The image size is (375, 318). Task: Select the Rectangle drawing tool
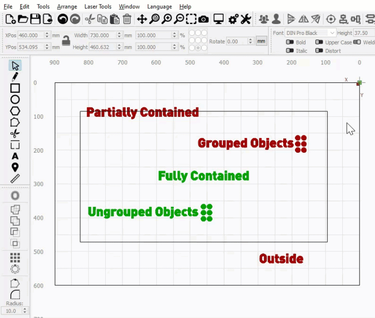click(x=15, y=88)
